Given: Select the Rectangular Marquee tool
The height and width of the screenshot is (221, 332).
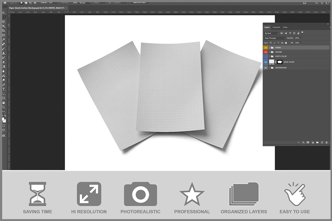Looking at the screenshot, I should 4,17.
